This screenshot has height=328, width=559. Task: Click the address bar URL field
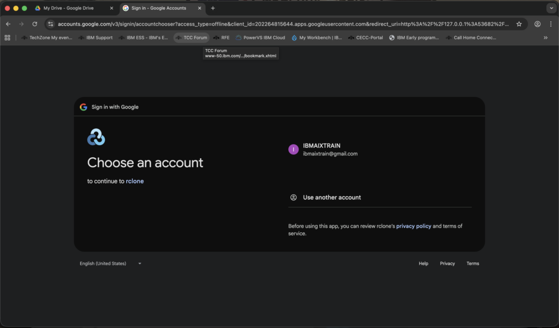pos(284,24)
